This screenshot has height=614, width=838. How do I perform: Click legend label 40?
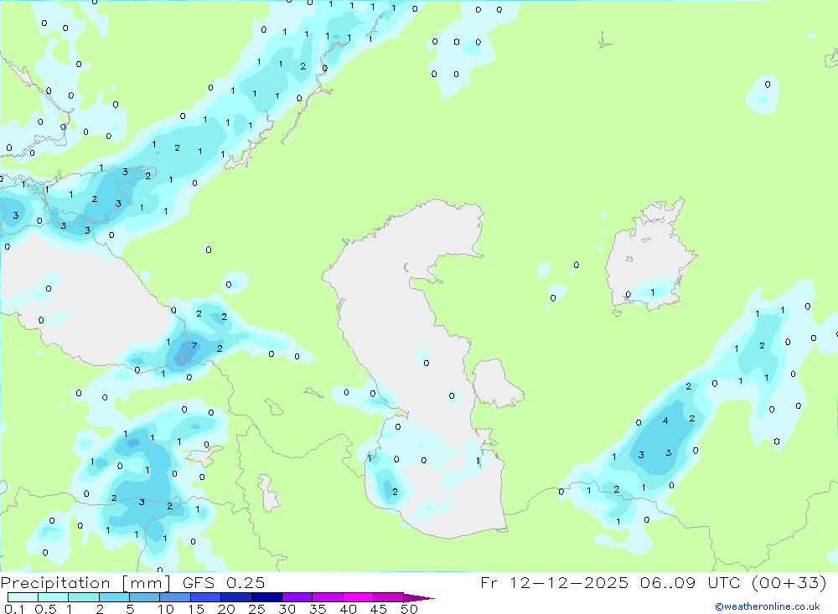coord(349,609)
